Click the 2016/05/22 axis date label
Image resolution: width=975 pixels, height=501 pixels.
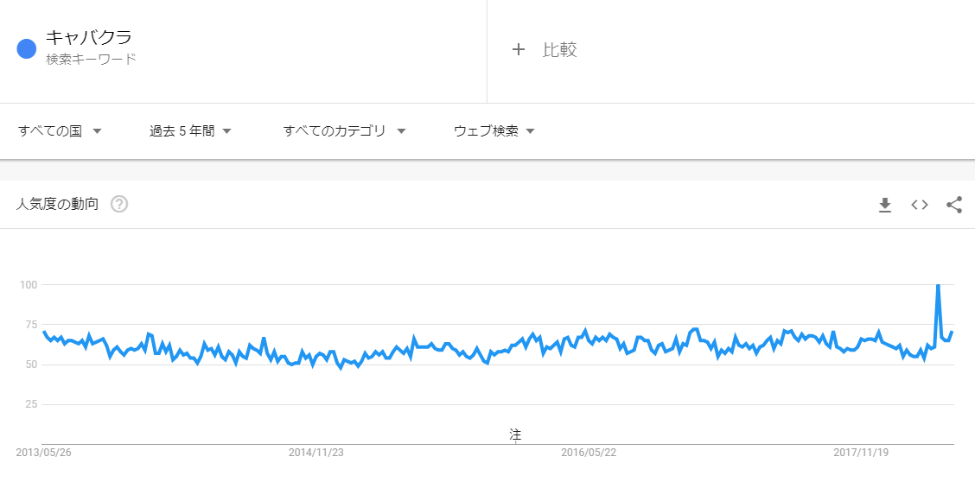pos(589,453)
